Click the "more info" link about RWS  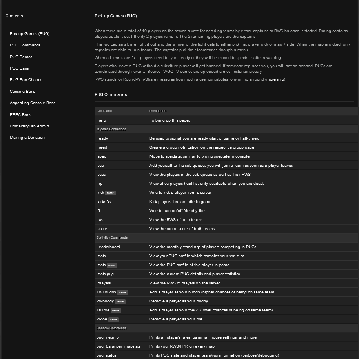pyautogui.click(x=275, y=79)
